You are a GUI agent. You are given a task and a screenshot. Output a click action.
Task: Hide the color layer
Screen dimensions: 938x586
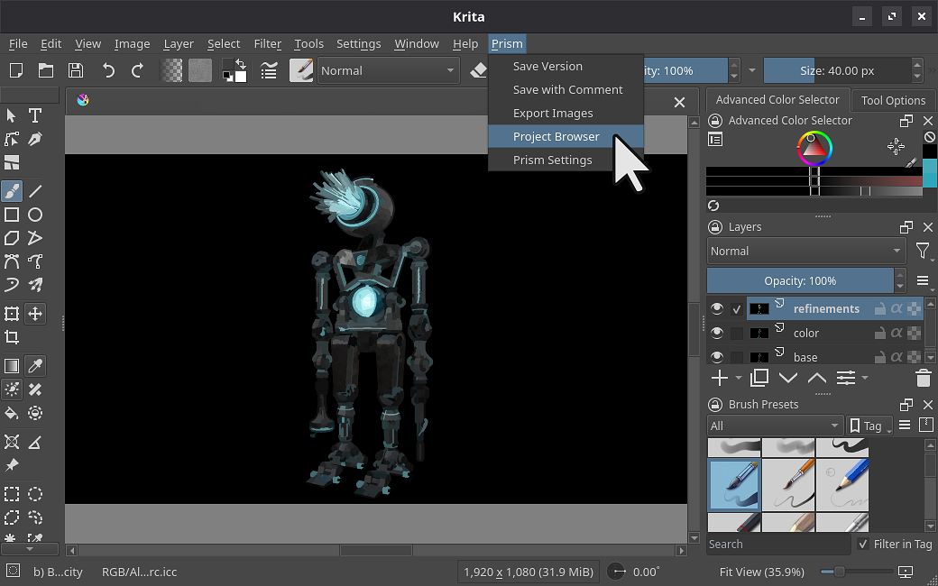pyautogui.click(x=717, y=333)
